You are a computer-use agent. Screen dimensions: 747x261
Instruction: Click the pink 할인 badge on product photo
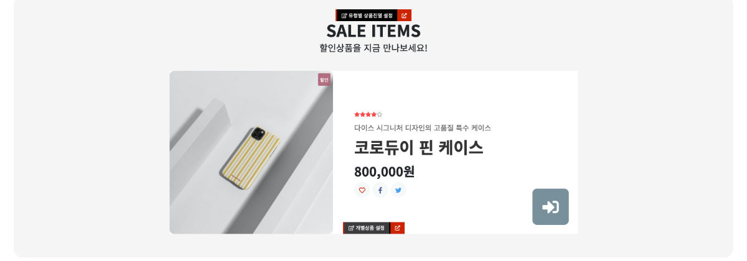click(x=324, y=80)
